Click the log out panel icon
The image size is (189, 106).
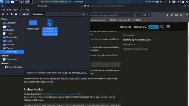coord(188,2)
